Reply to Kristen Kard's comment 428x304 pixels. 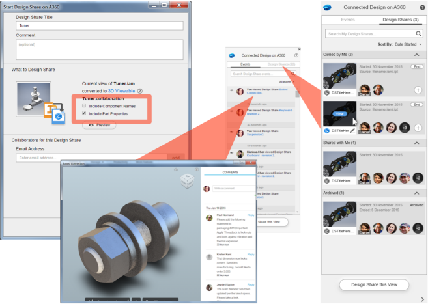point(251,255)
